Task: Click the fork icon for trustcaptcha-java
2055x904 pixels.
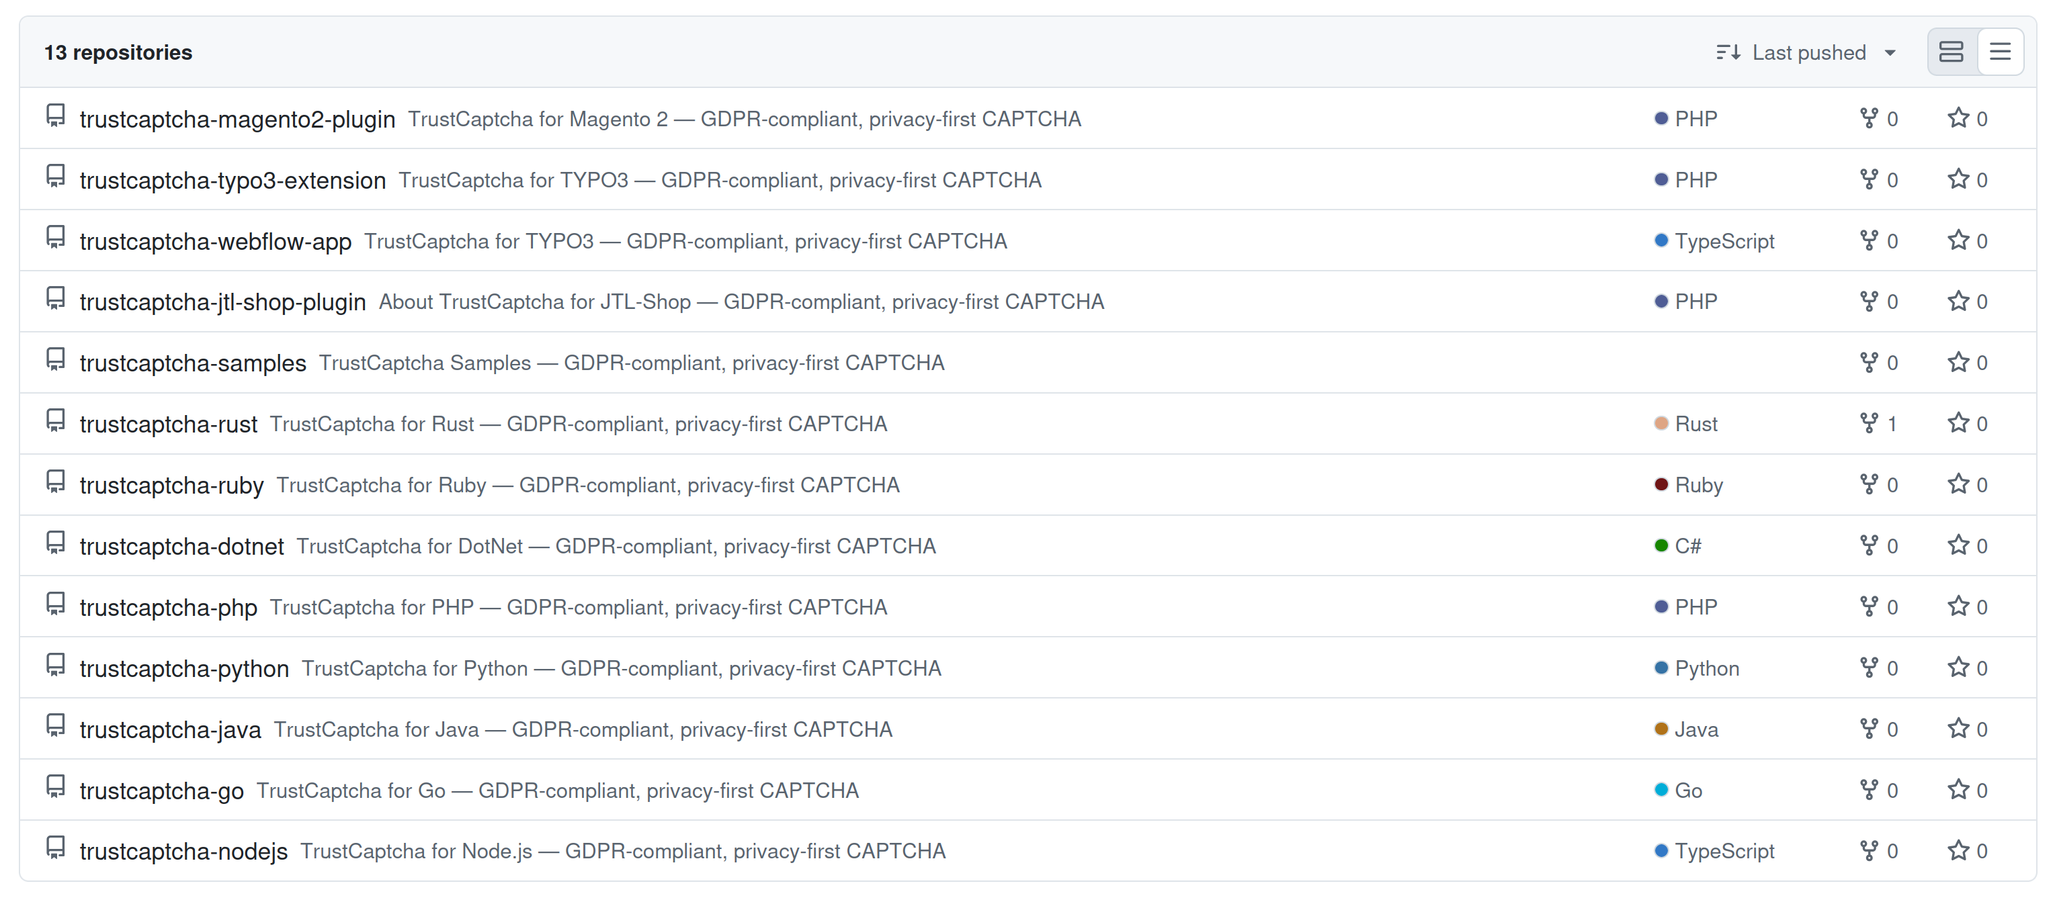Action: tap(1868, 729)
